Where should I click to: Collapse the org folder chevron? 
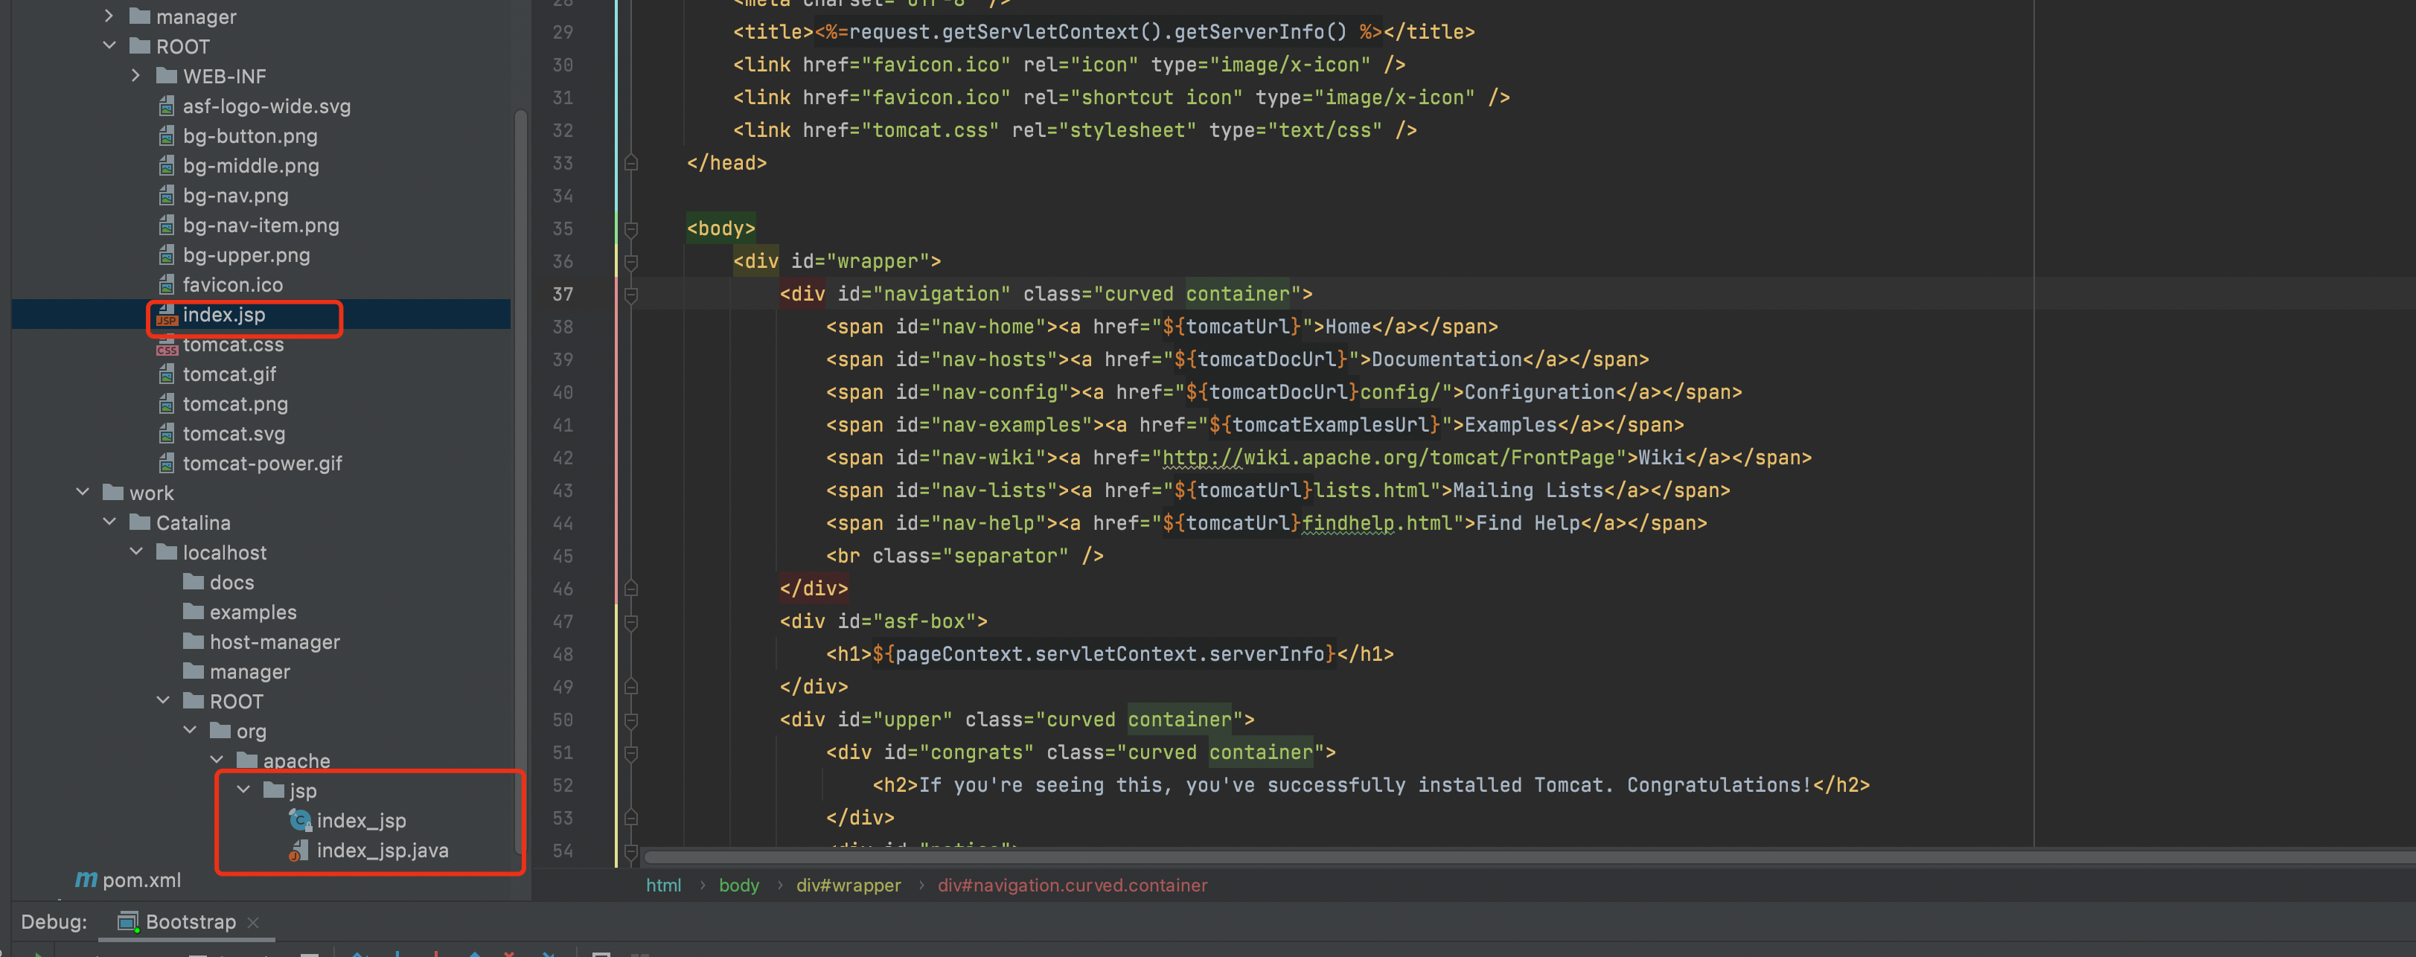[190, 730]
